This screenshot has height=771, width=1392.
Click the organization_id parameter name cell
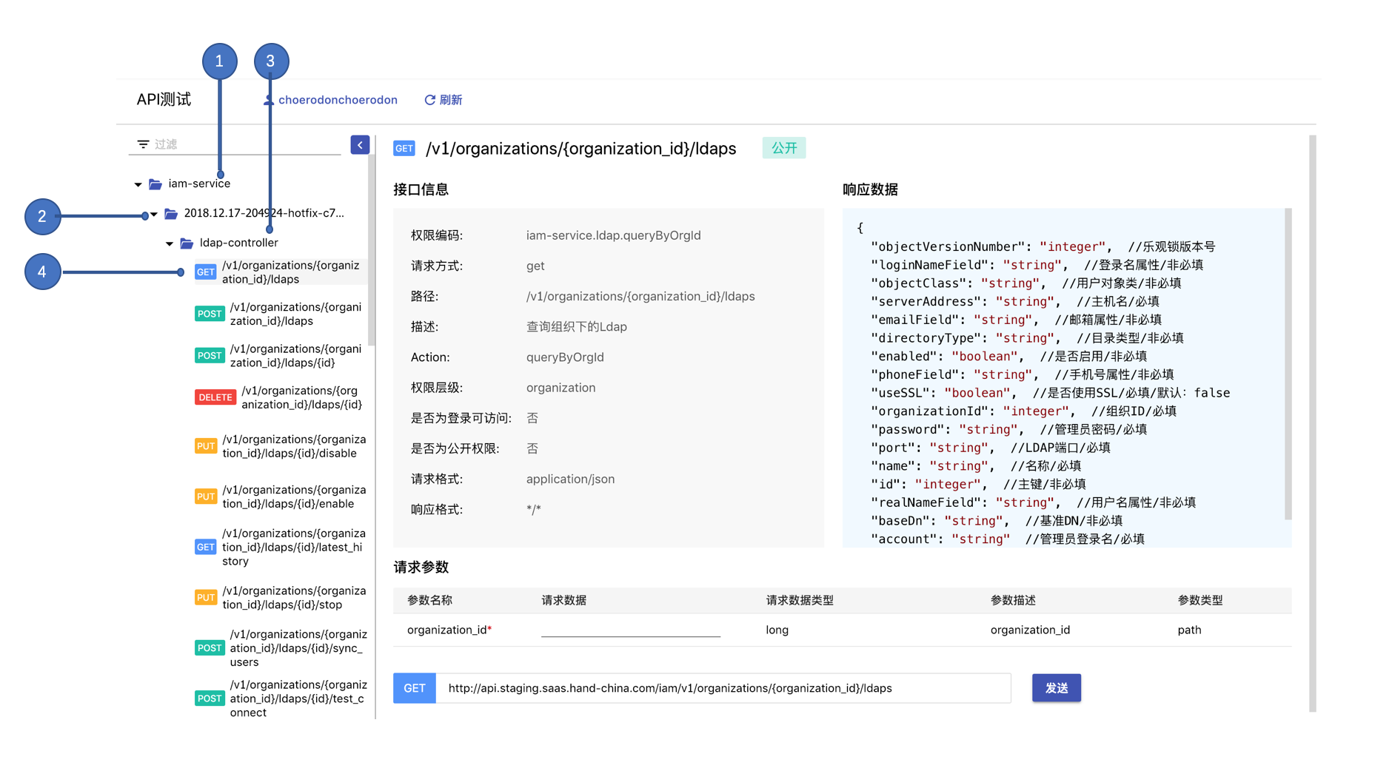pos(449,630)
